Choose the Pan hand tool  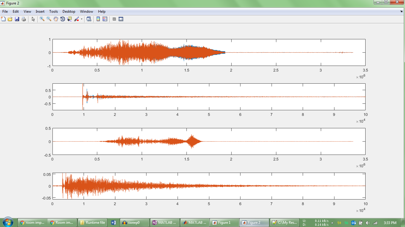(56, 19)
